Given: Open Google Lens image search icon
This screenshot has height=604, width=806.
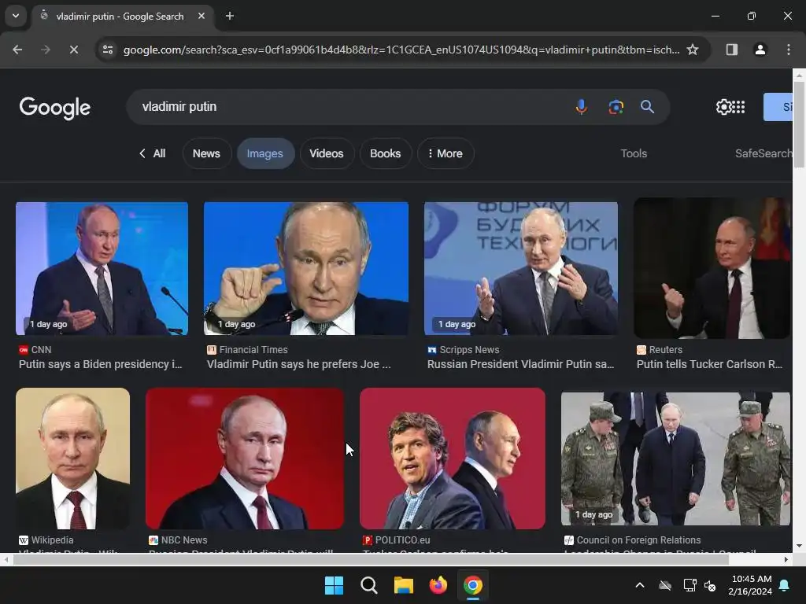Looking at the screenshot, I should 616,107.
